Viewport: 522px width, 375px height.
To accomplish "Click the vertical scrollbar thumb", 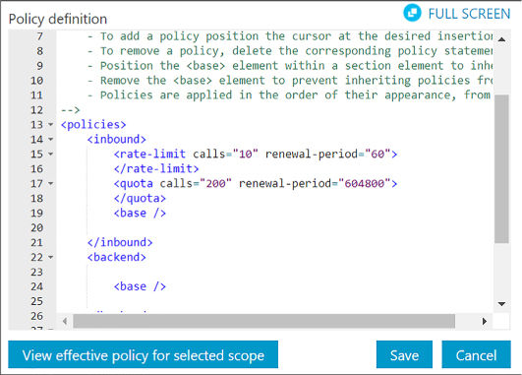I will (x=501, y=169).
